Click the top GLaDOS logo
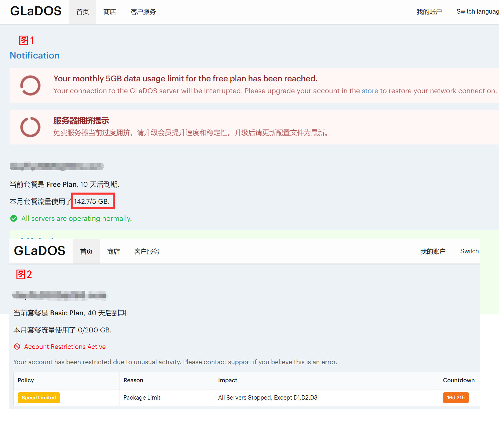Screen dimensions: 499x430 pos(36,12)
